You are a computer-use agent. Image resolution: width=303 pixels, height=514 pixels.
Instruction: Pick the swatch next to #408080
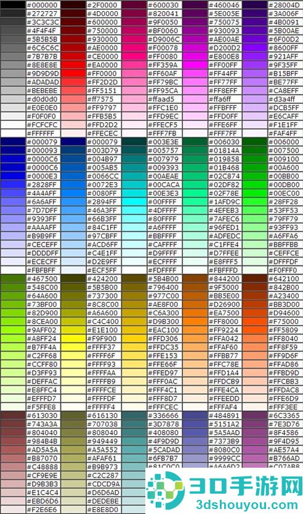click(134, 433)
